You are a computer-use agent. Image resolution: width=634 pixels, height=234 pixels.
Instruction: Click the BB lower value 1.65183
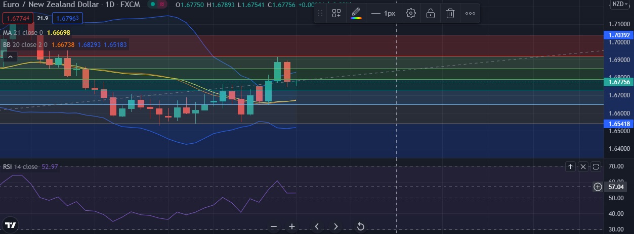[115, 44]
